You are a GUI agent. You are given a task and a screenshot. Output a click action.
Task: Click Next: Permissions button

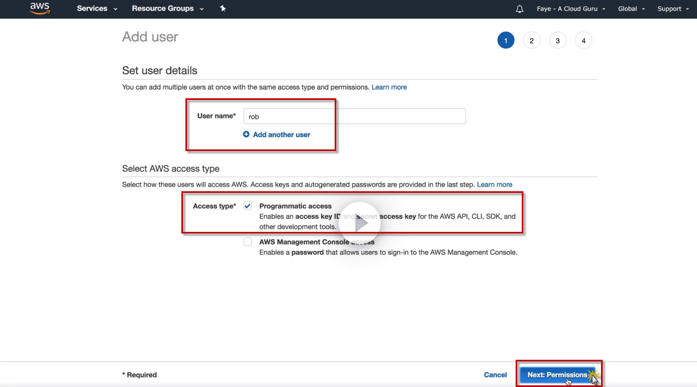pyautogui.click(x=557, y=375)
